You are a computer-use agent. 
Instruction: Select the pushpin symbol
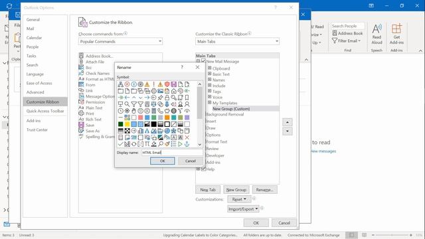161,98
